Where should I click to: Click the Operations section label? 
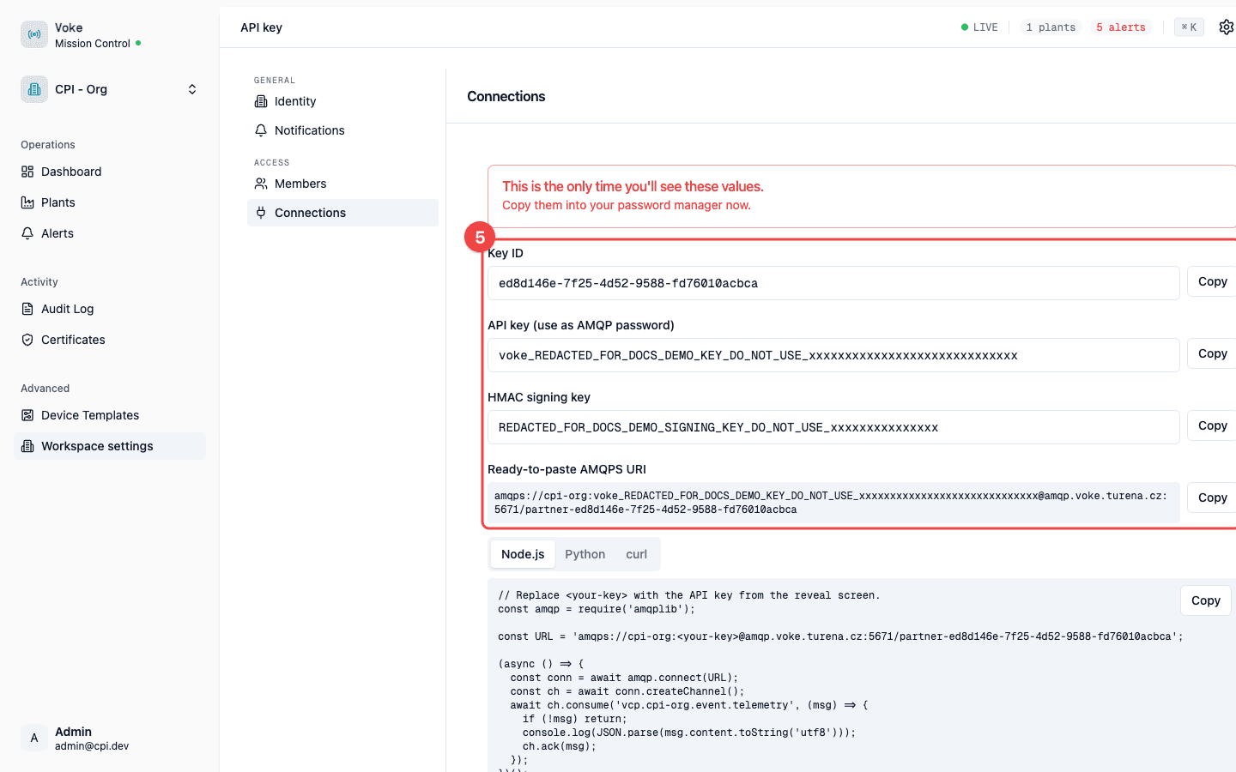pos(48,145)
